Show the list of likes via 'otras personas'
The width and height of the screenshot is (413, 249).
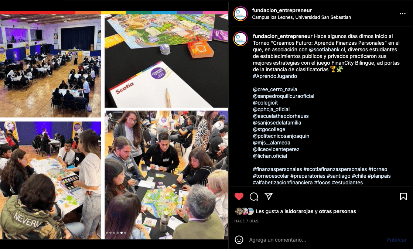pyautogui.click(x=337, y=211)
